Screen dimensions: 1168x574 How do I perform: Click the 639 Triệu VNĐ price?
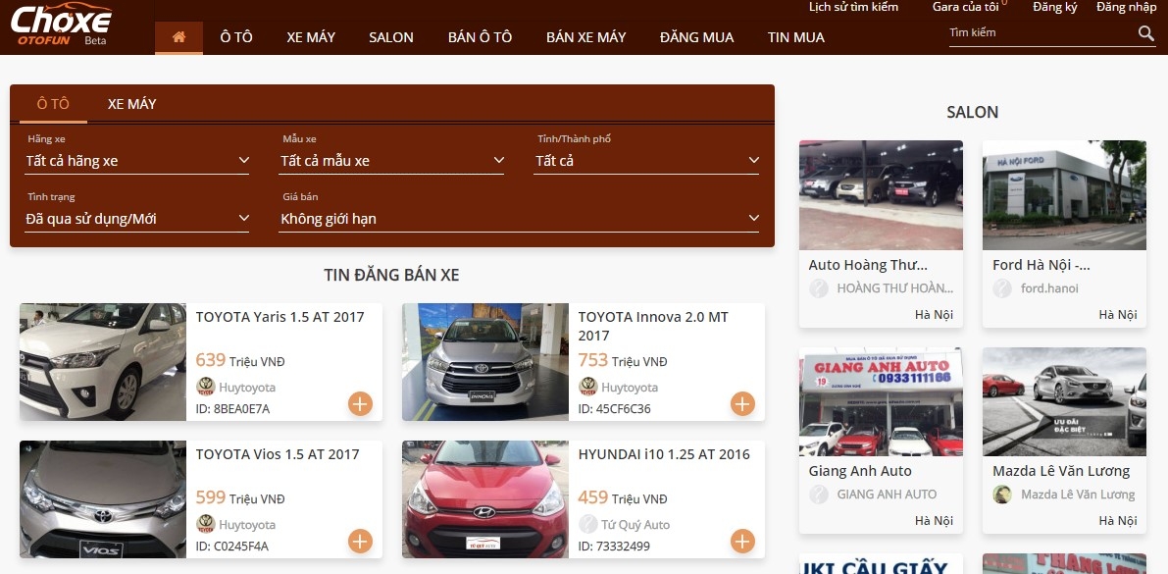240,360
